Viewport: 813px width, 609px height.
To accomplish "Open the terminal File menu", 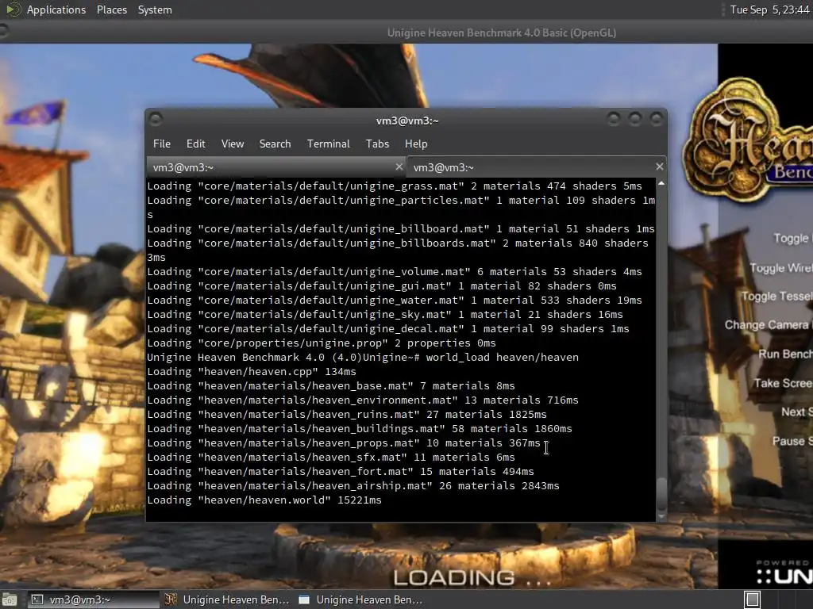I will pyautogui.click(x=162, y=144).
